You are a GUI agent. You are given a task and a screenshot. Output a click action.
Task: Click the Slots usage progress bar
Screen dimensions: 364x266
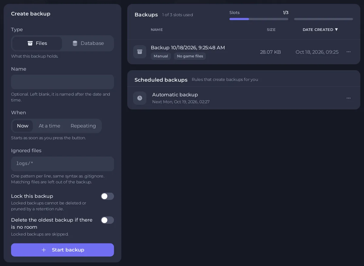tap(259, 19)
